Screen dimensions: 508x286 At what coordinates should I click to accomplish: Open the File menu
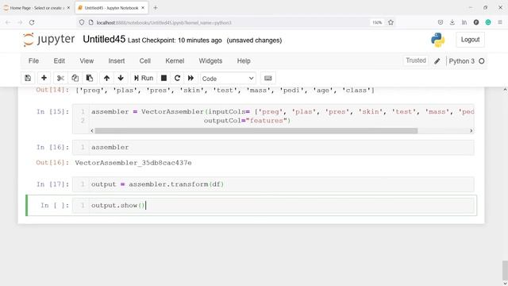point(33,61)
